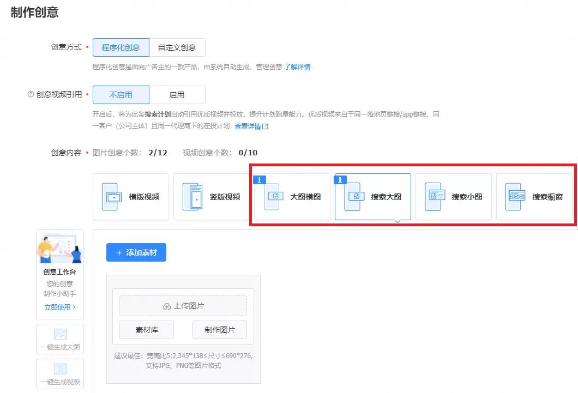Screen dimensions: 578x393
Task: Switch creative mode to 自定义创意
Action: 177,47
